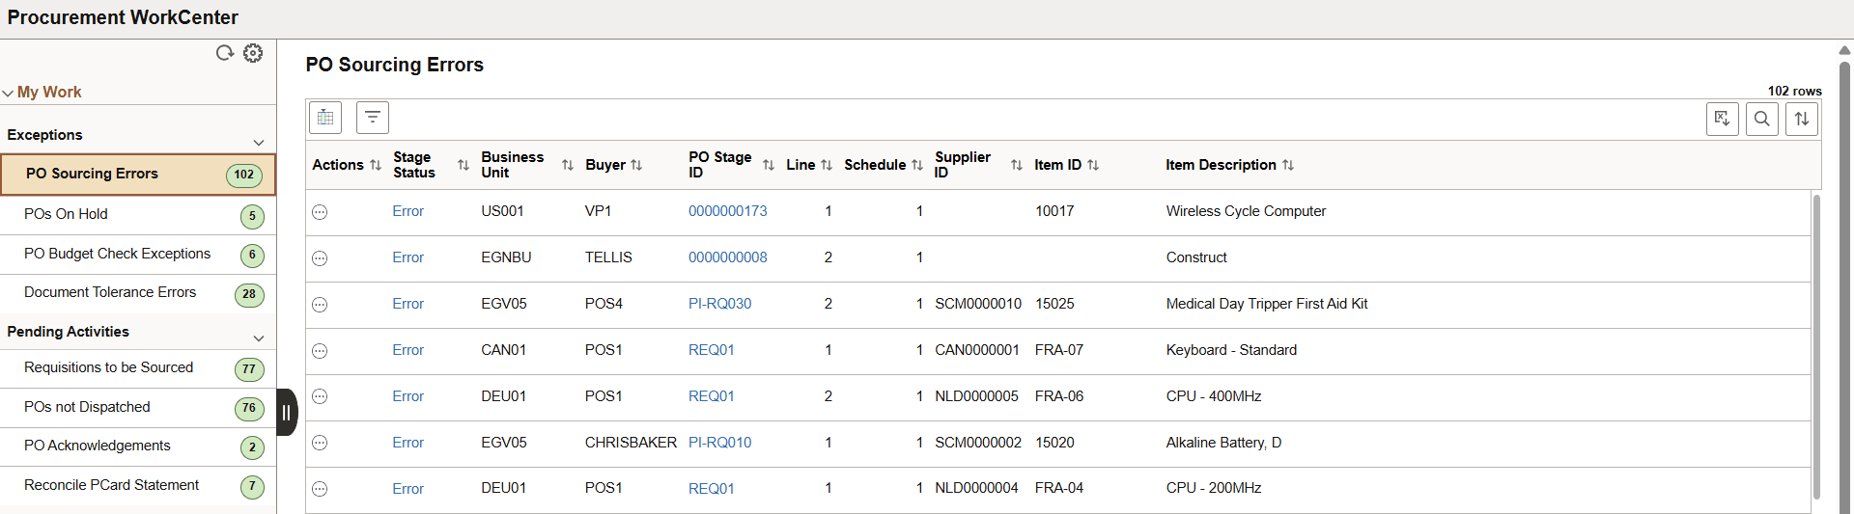
Task: Sort by the Buyer column
Action: pos(636,165)
